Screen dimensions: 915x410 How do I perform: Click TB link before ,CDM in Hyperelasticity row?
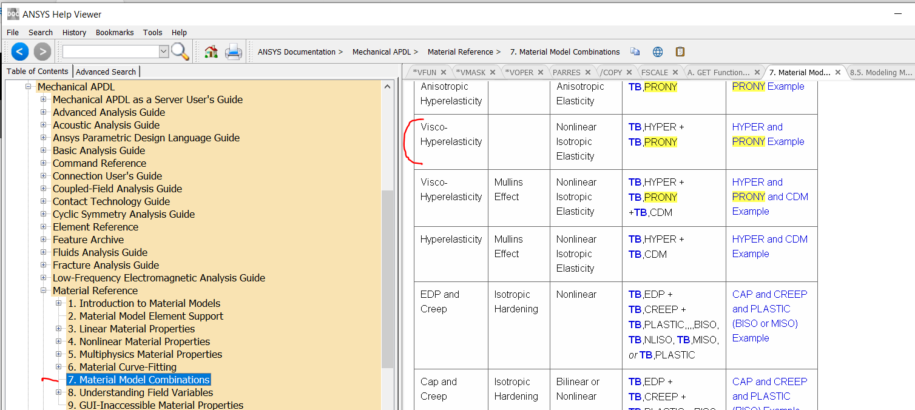[635, 254]
